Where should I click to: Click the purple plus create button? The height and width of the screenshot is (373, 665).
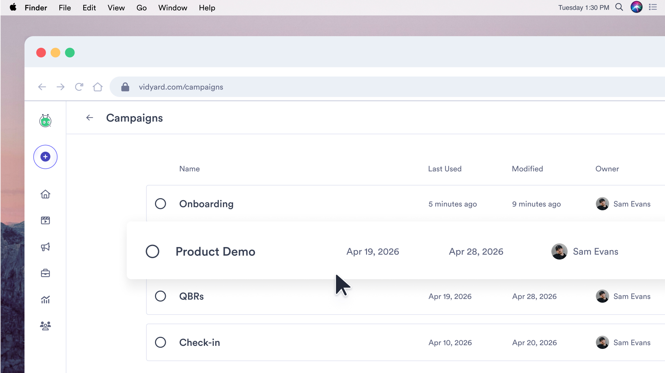pyautogui.click(x=45, y=157)
